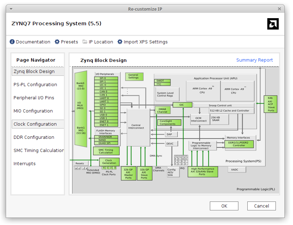This screenshot has width=293, height=225.
Task: Click the Clock Generation block
Action: (x=109, y=162)
